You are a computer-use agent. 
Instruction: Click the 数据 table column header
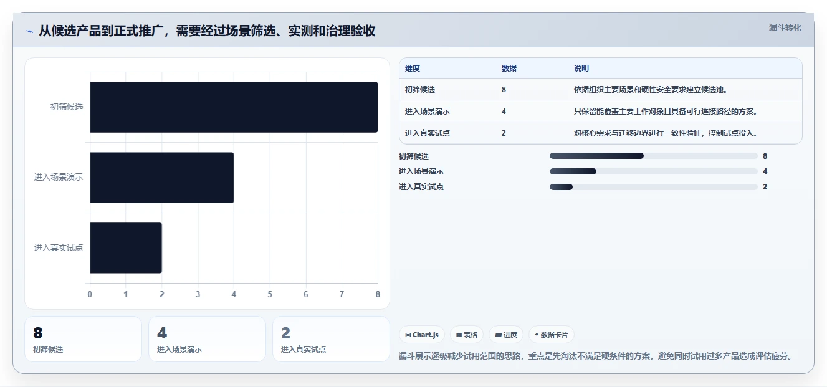[509, 69]
